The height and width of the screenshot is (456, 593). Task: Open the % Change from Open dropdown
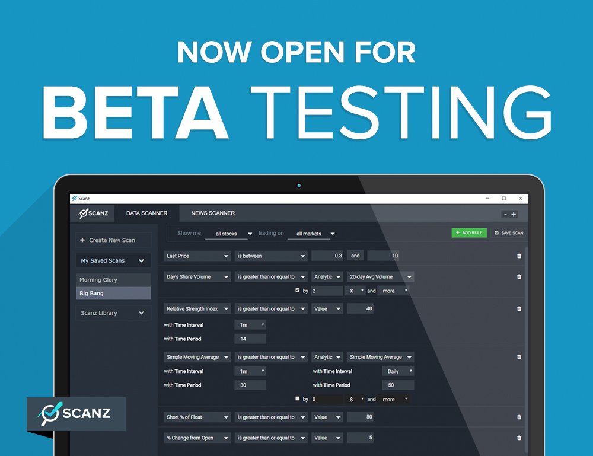pyautogui.click(x=197, y=438)
